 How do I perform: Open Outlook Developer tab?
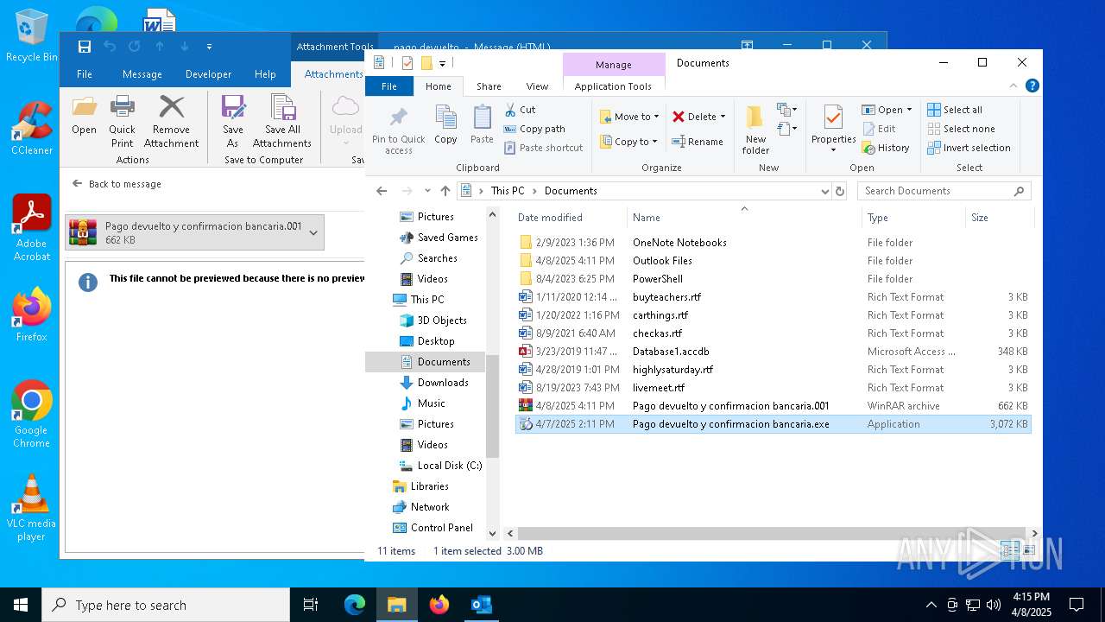[208, 74]
